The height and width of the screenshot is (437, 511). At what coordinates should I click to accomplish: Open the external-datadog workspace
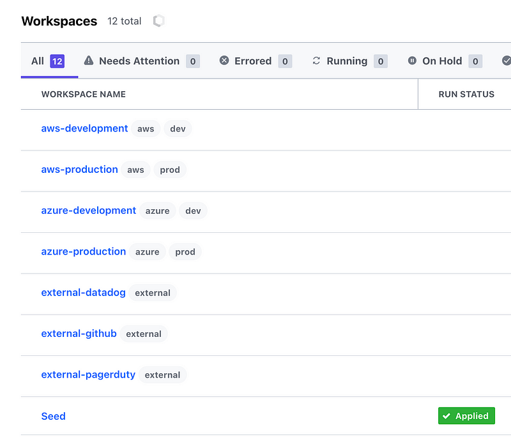[84, 293]
